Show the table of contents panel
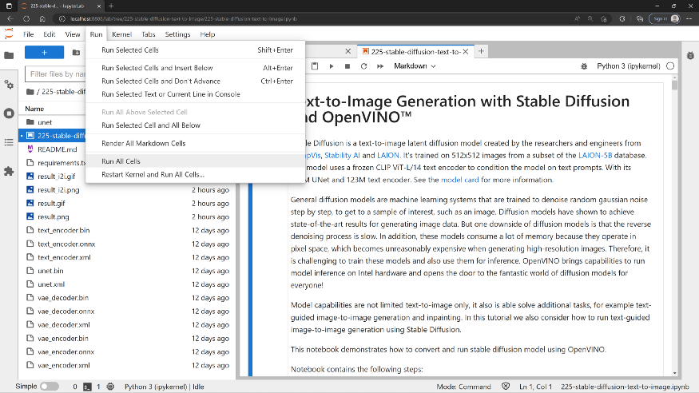 tap(9, 141)
